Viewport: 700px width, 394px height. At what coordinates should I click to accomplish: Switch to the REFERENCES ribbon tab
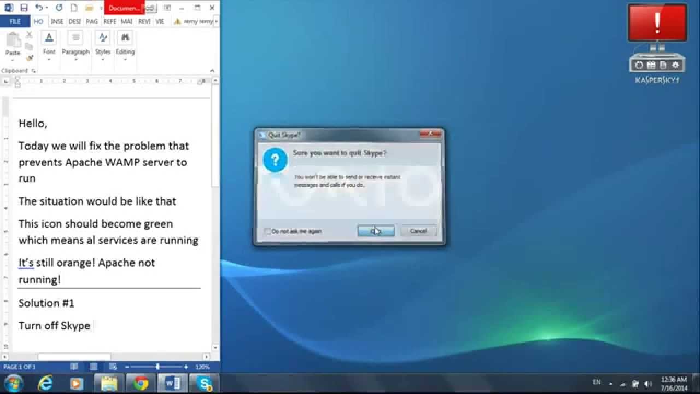[x=109, y=21]
